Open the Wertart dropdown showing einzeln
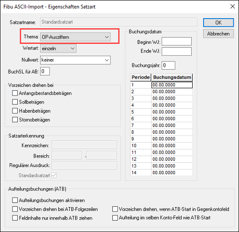The image size is (239, 232). (58, 48)
